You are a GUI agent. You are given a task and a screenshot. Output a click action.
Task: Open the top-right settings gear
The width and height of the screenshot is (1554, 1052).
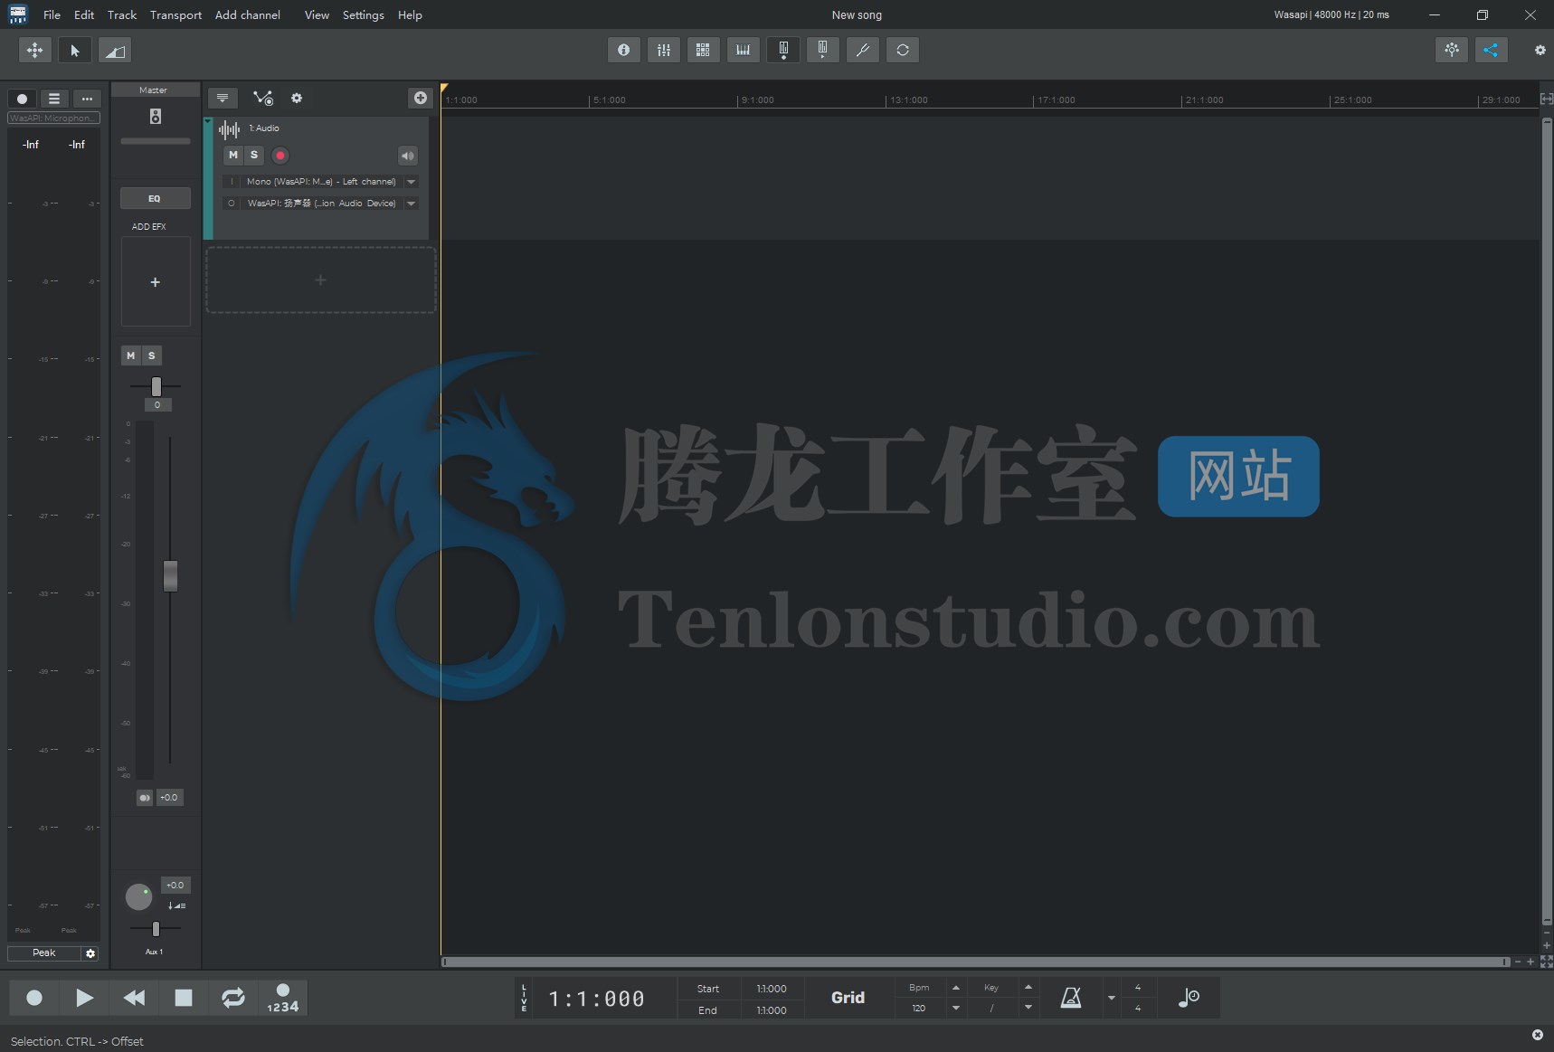[1540, 51]
